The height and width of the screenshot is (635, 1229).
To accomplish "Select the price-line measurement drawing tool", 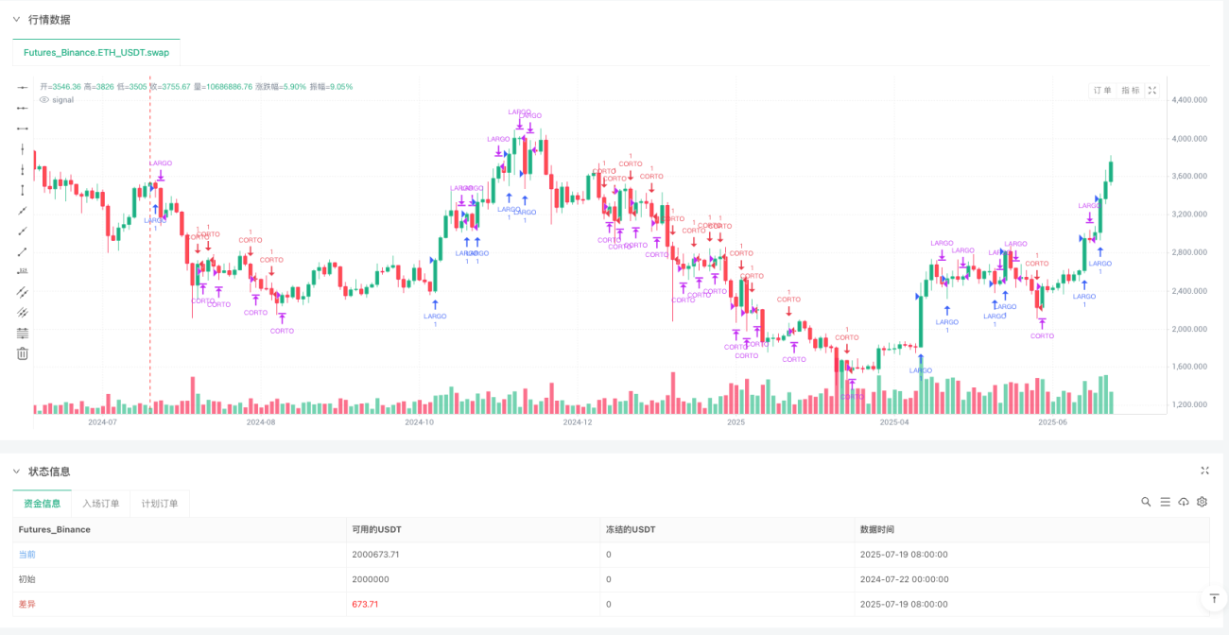I will pyautogui.click(x=23, y=271).
